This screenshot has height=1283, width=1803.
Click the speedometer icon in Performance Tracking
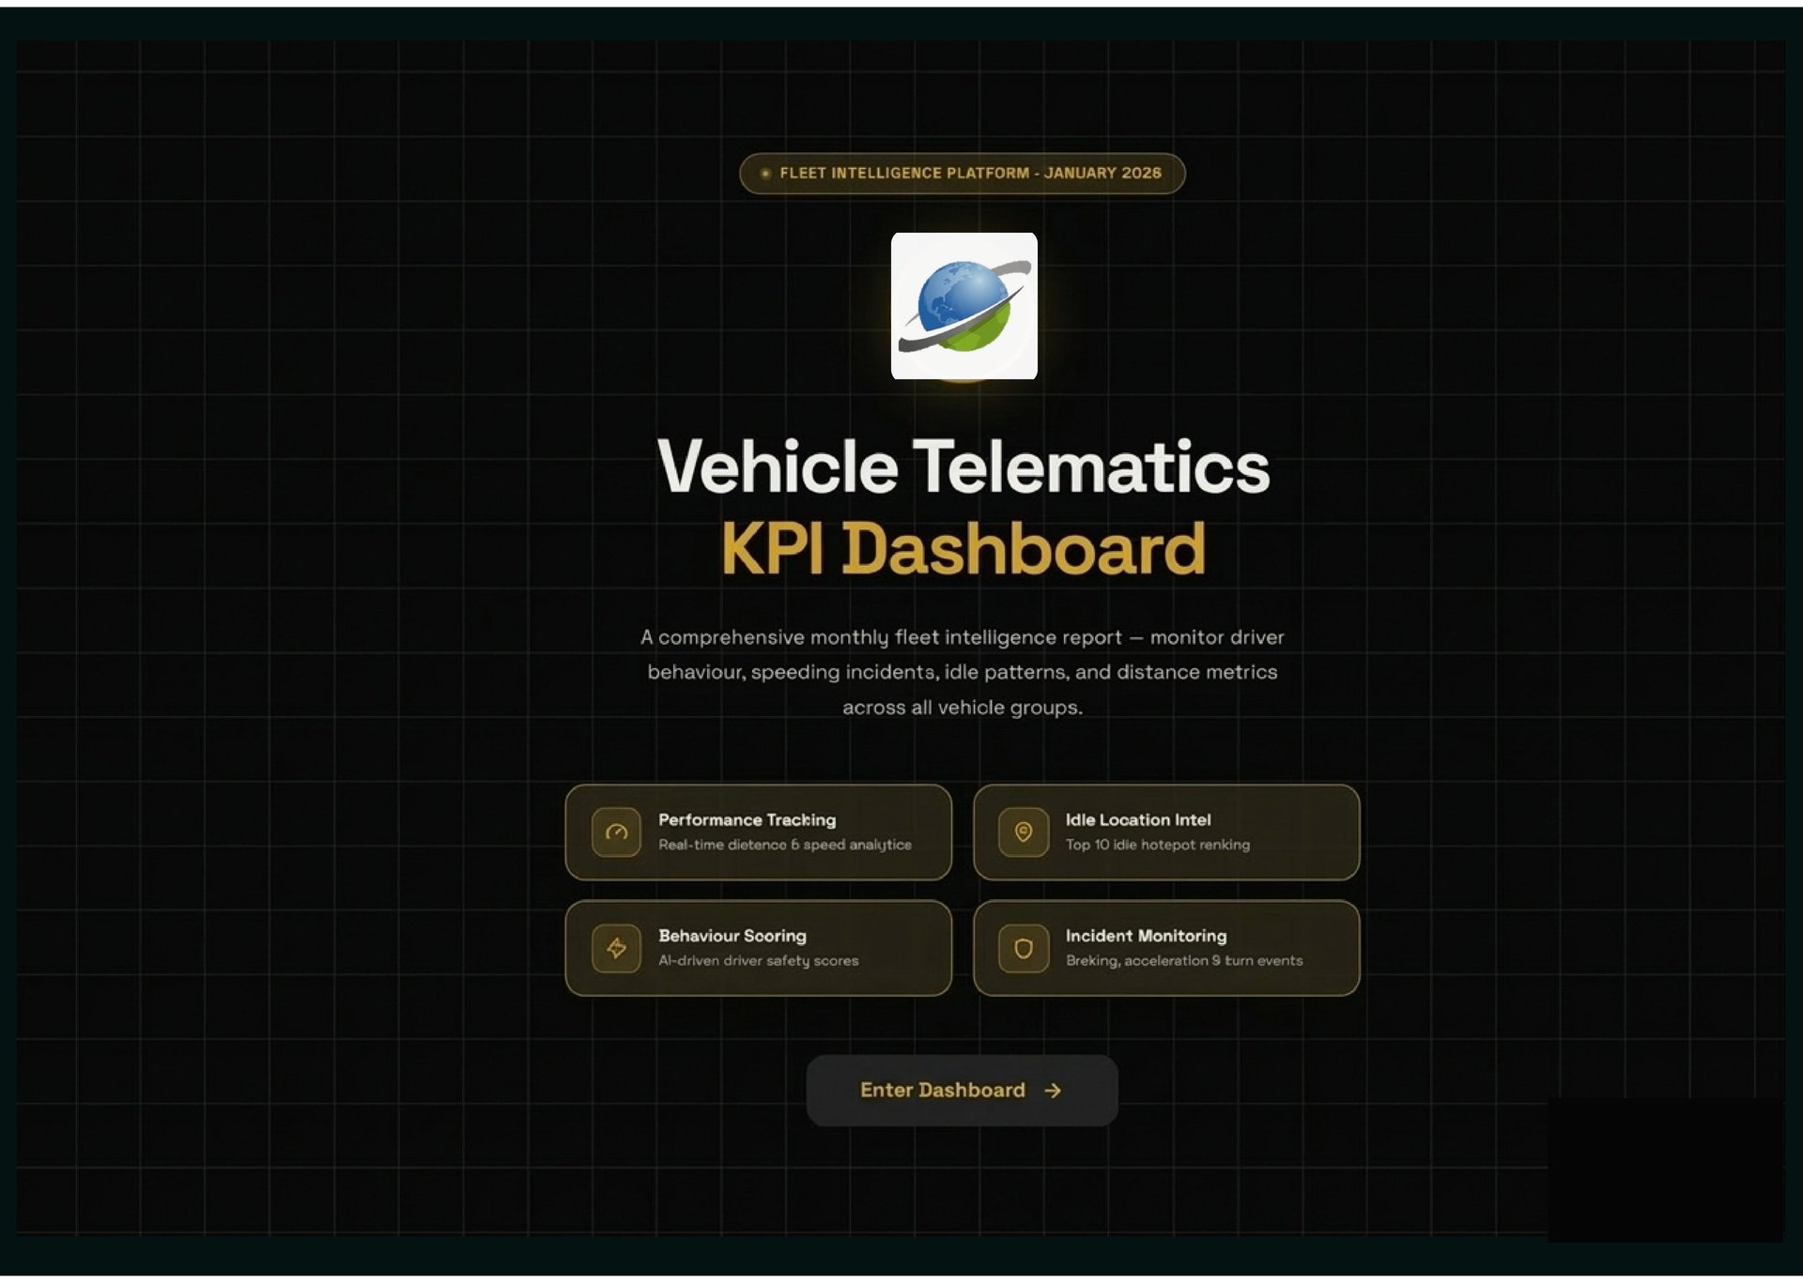pyautogui.click(x=616, y=832)
